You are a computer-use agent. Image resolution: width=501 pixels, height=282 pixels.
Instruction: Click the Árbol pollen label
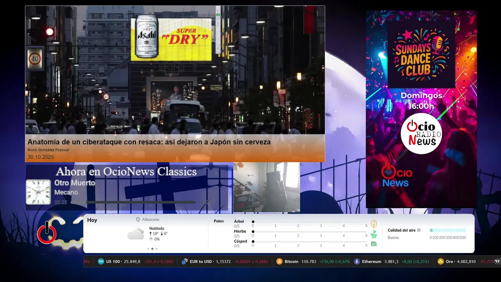tap(239, 221)
